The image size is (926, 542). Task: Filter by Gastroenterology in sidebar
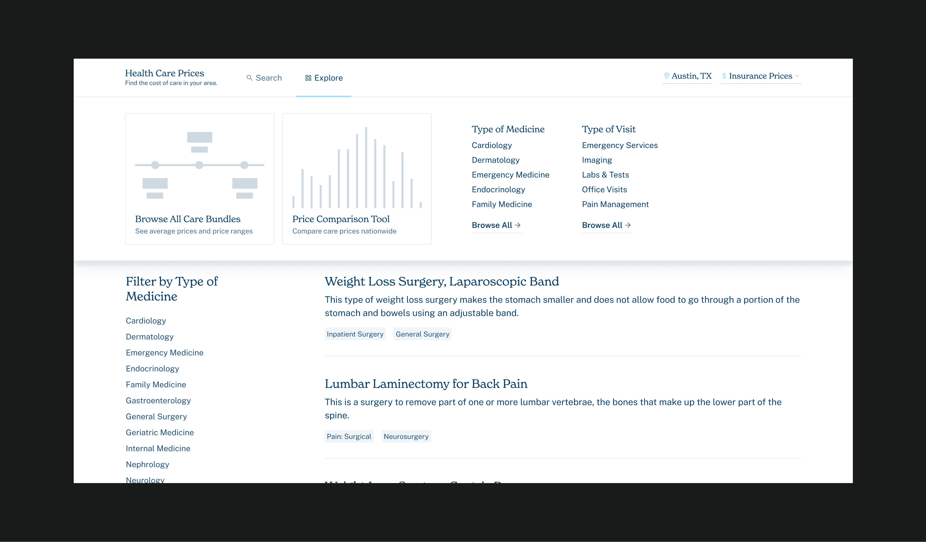(x=158, y=400)
